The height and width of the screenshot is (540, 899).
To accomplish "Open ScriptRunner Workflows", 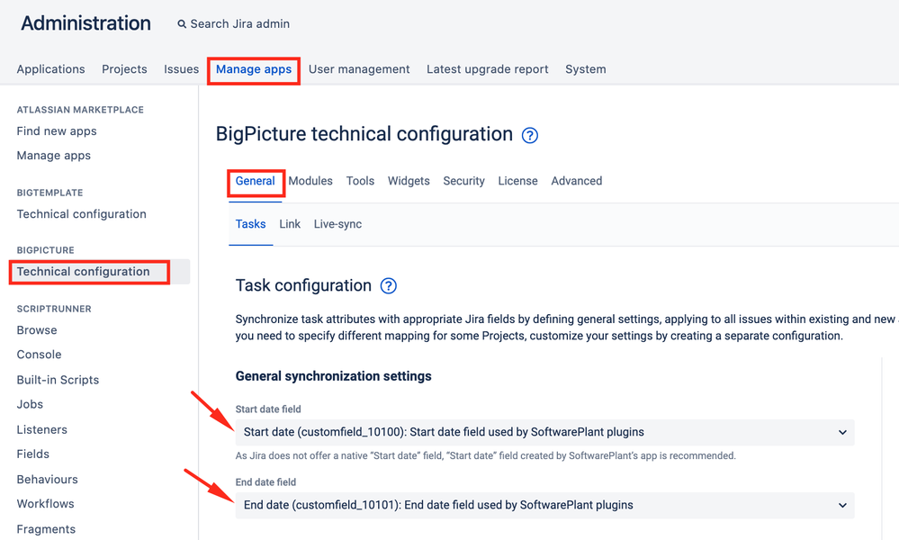I will pos(45,504).
